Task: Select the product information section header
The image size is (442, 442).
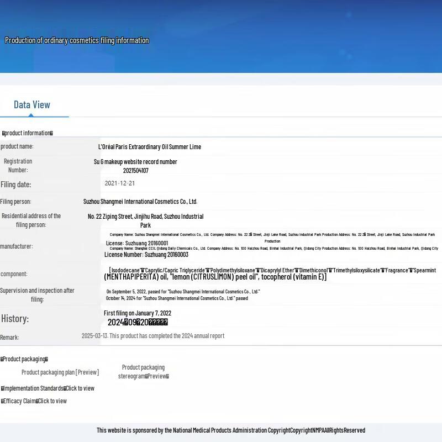Action: tap(28, 133)
